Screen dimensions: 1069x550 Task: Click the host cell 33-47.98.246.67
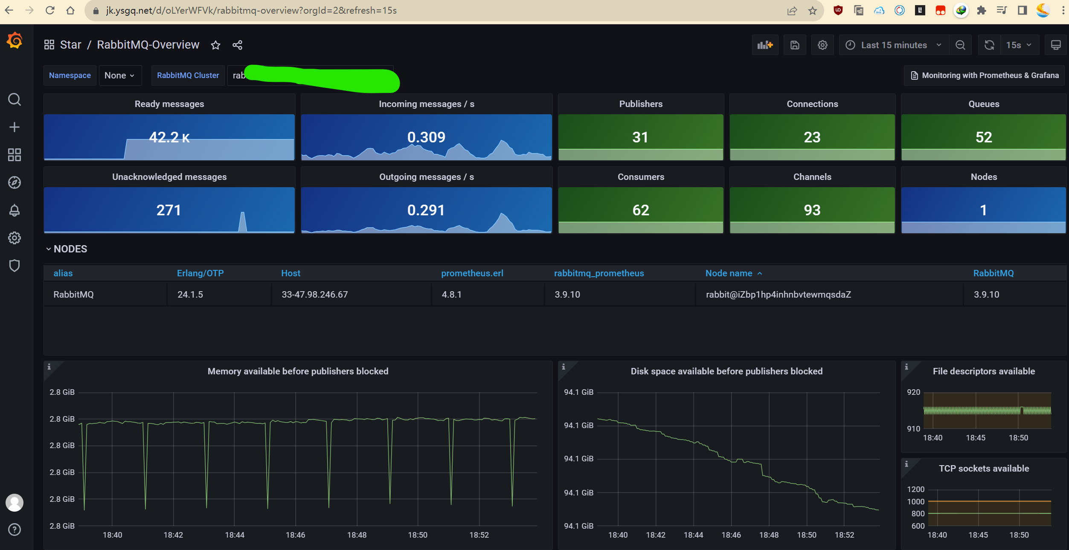point(315,295)
